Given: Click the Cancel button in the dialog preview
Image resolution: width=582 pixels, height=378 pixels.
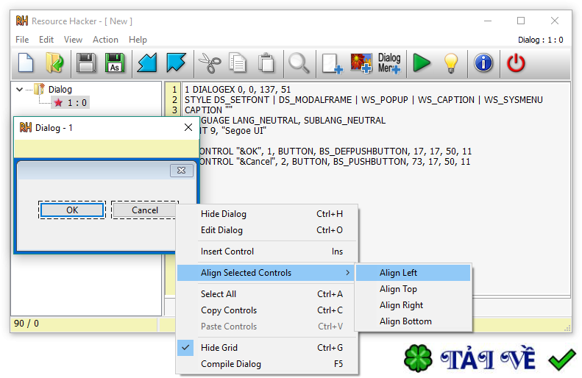Looking at the screenshot, I should point(144,210).
